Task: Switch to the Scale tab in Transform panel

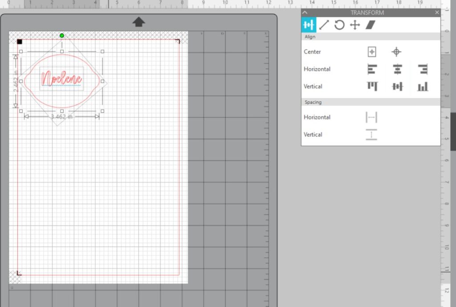Action: coord(324,25)
